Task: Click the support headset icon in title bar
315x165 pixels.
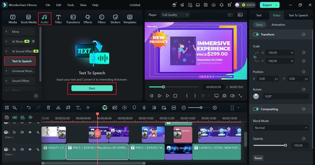Action: [221, 5]
